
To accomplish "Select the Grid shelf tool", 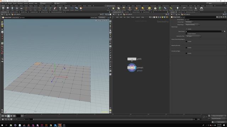I will tap(21, 8).
